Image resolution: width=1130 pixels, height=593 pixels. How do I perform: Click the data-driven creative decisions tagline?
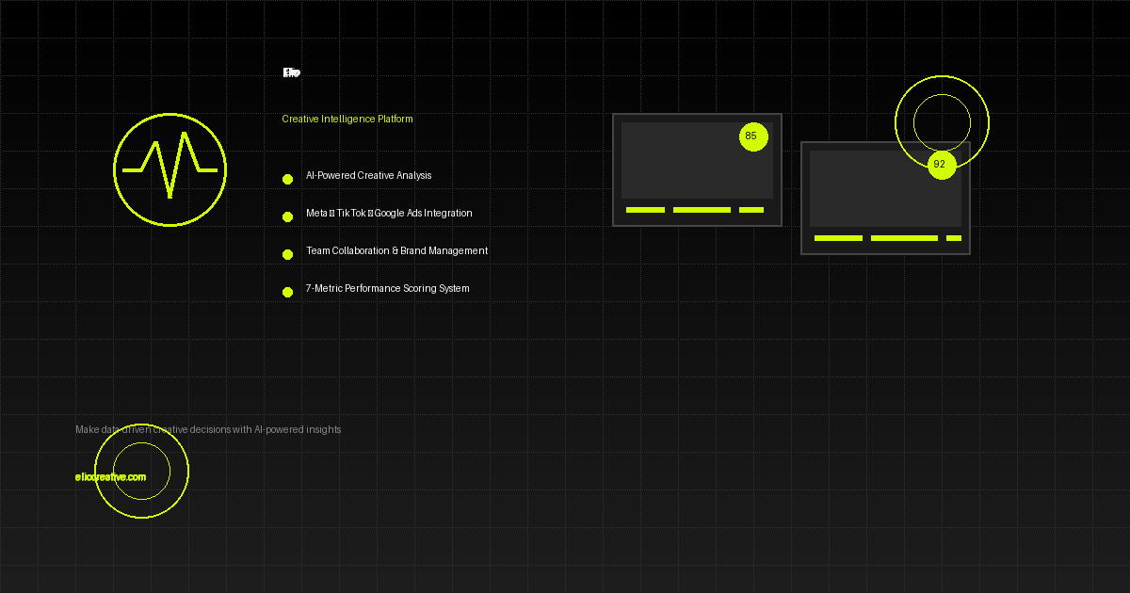[208, 430]
